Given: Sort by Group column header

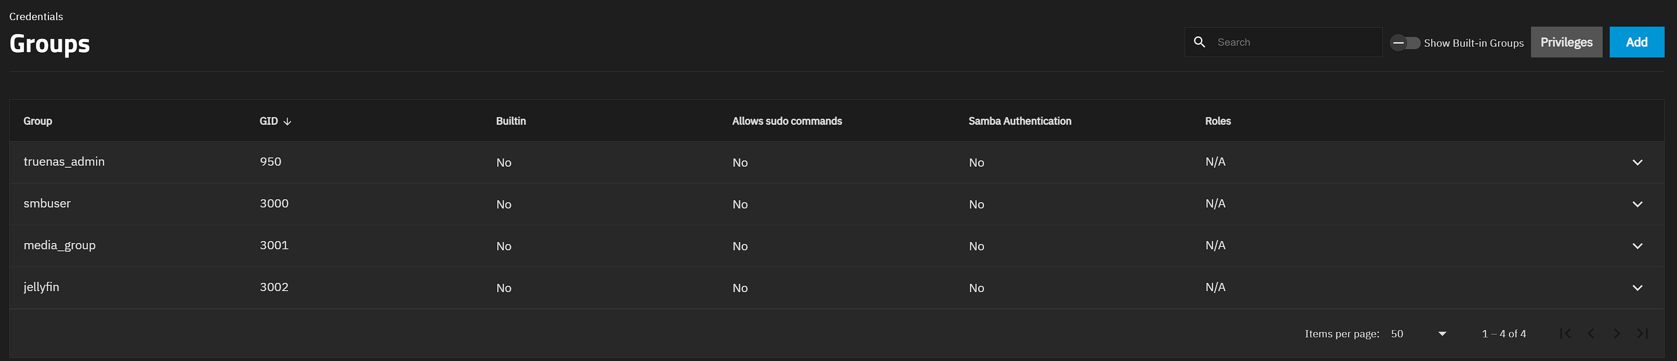Looking at the screenshot, I should [38, 121].
